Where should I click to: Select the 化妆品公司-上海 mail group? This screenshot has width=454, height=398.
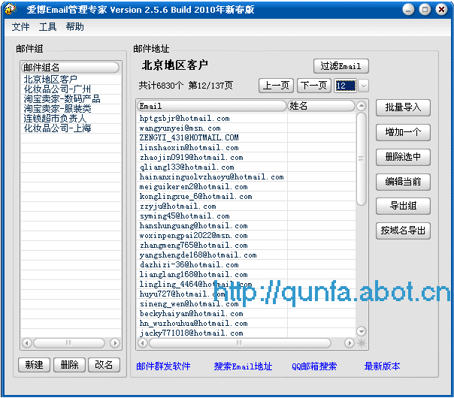click(x=71, y=128)
